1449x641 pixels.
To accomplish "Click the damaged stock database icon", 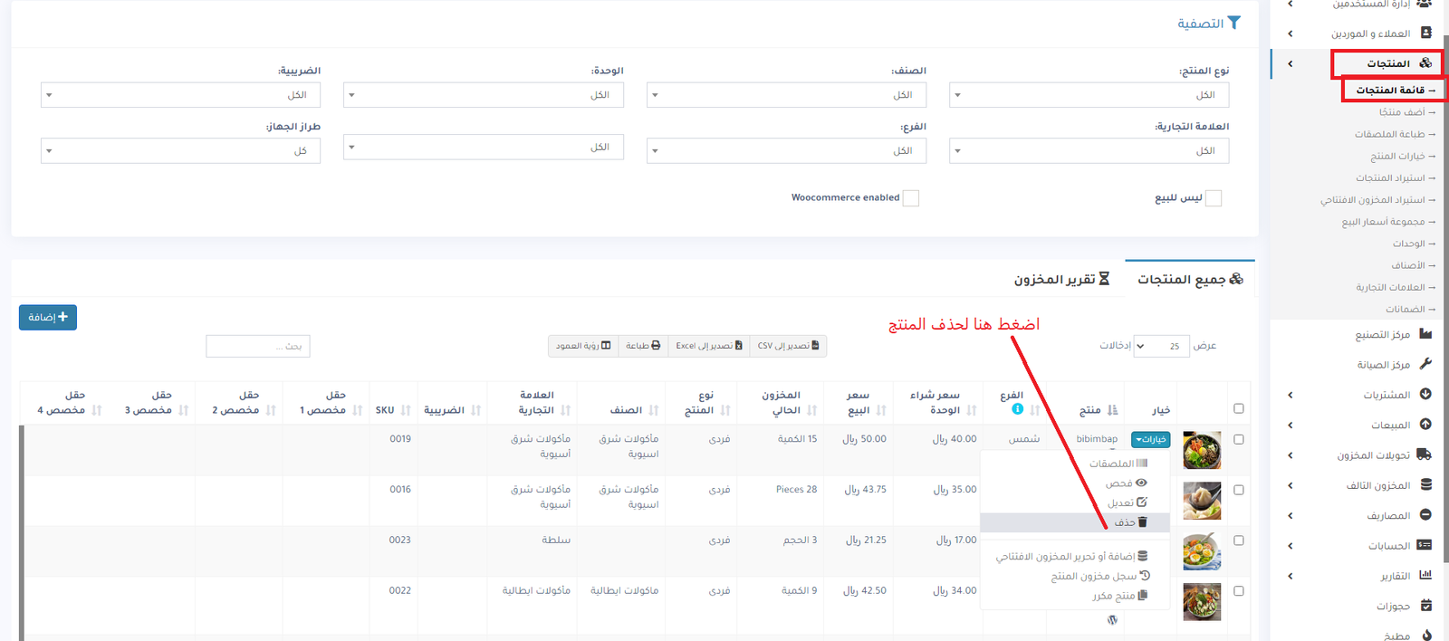I will [x=1425, y=485].
